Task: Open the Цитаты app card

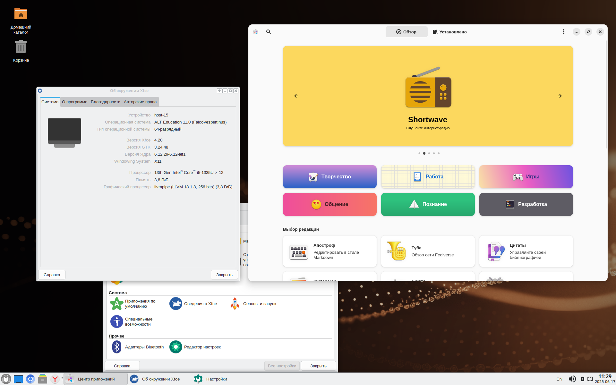Action: tap(526, 251)
